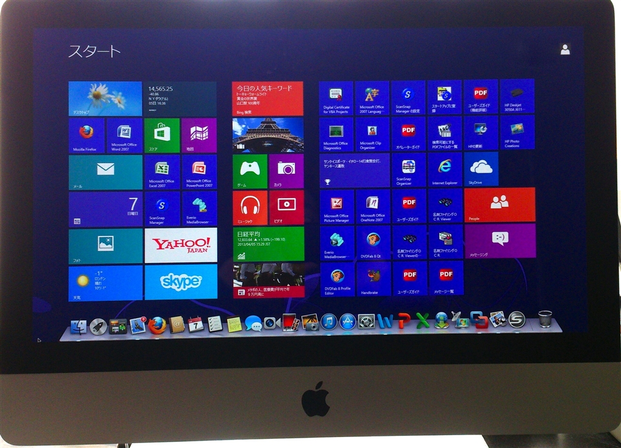Open the DVDFab 8 Qt tile

point(373,243)
